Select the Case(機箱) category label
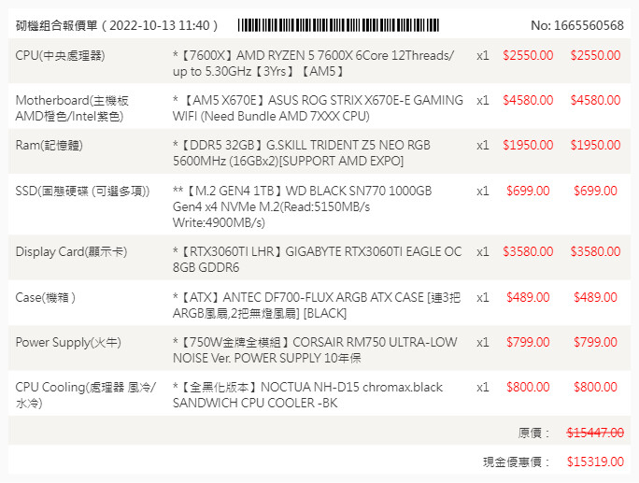639x483 pixels. 45,297
